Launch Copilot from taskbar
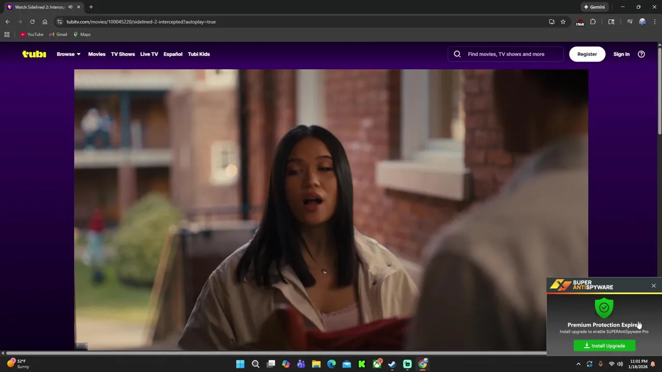 pos(285,364)
